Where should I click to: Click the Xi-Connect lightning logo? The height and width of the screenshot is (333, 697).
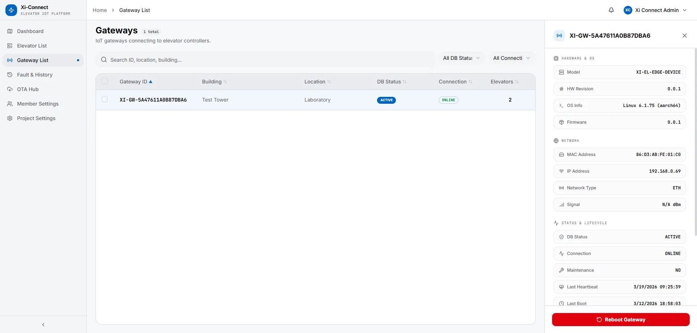(11, 10)
